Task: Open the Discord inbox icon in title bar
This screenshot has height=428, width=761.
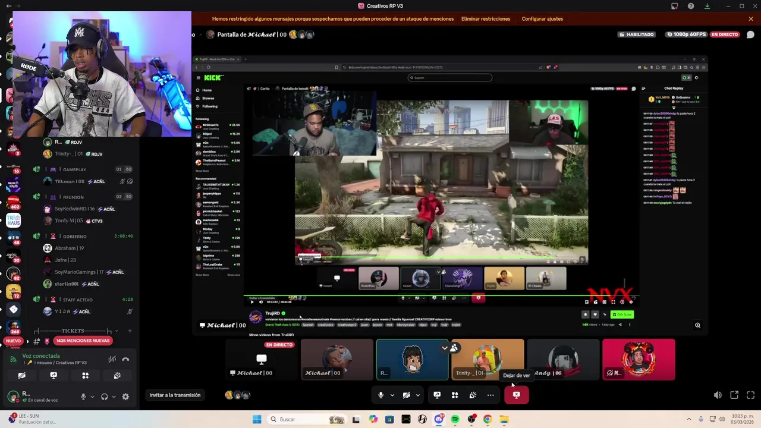Action: click(675, 6)
